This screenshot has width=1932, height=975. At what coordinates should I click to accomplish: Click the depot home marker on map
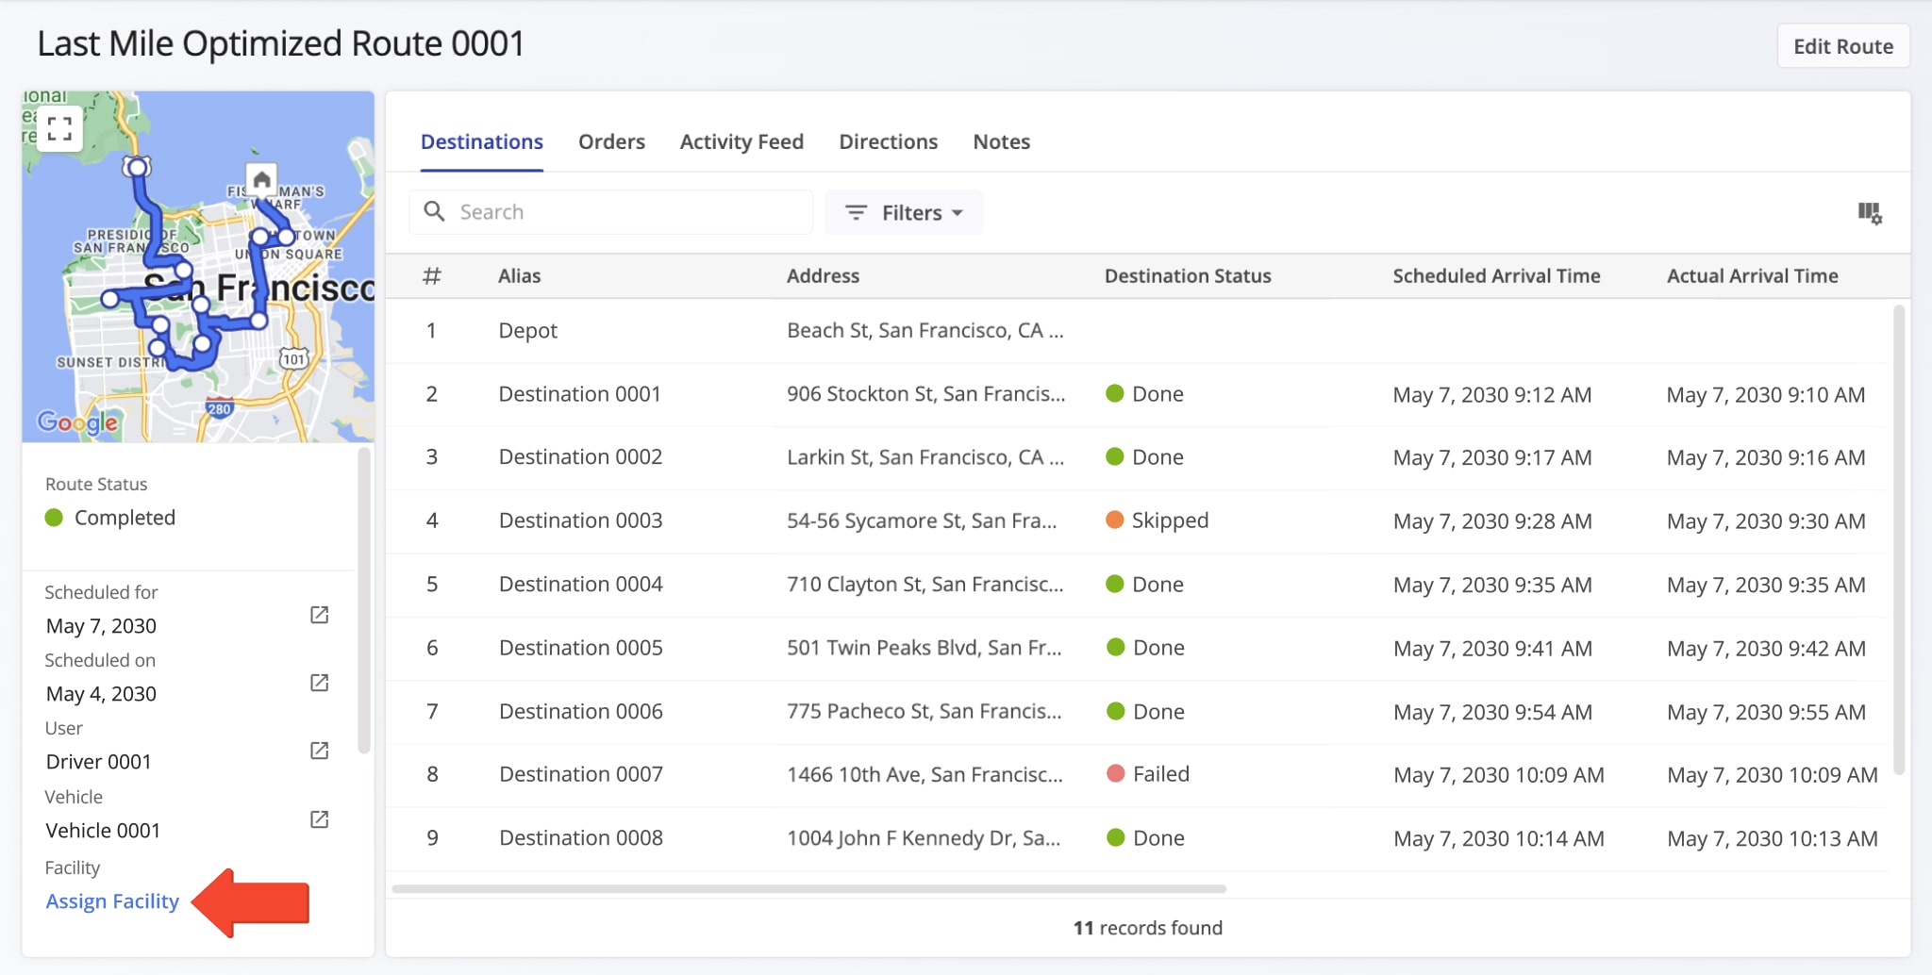[x=261, y=179]
